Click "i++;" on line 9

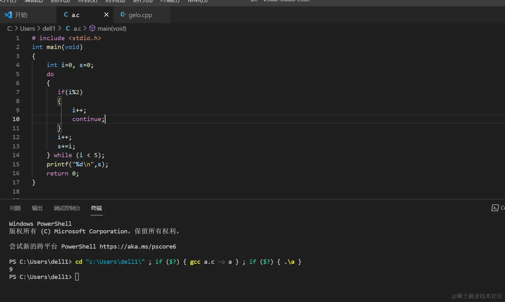point(79,110)
